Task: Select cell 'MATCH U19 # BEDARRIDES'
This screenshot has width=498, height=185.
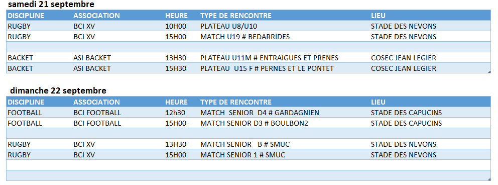Action: pos(245,37)
